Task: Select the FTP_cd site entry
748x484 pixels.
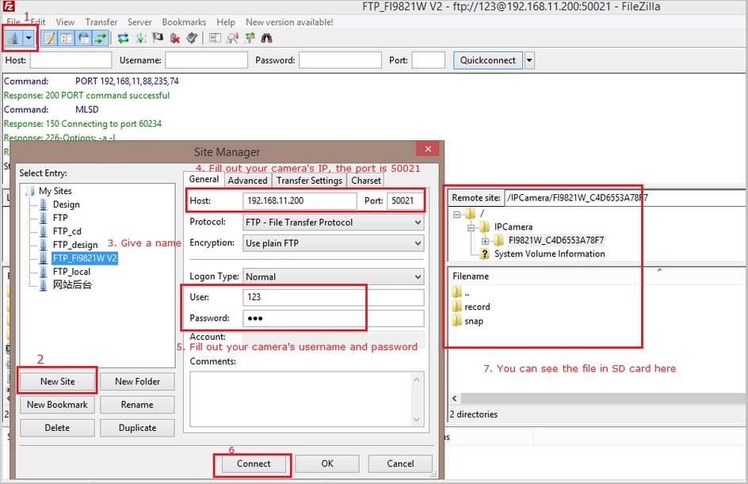Action: [67, 231]
